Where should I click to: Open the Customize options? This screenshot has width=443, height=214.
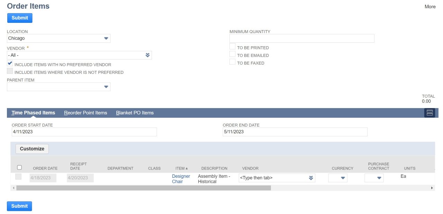pos(32,149)
